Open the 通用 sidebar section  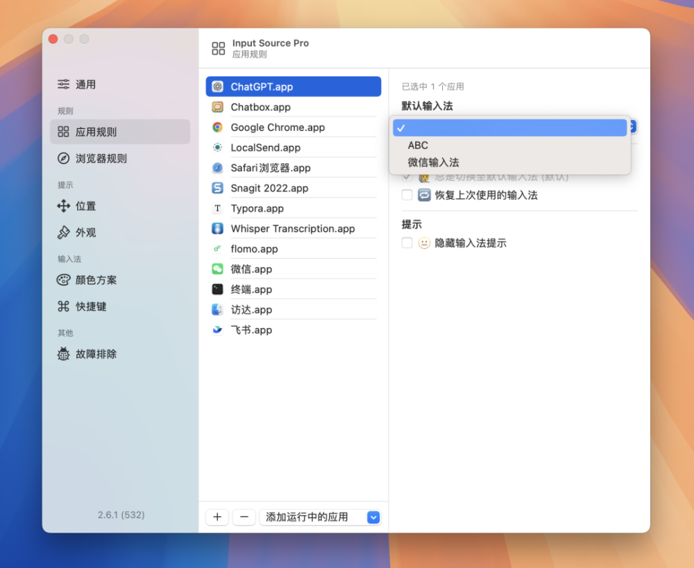pos(120,84)
